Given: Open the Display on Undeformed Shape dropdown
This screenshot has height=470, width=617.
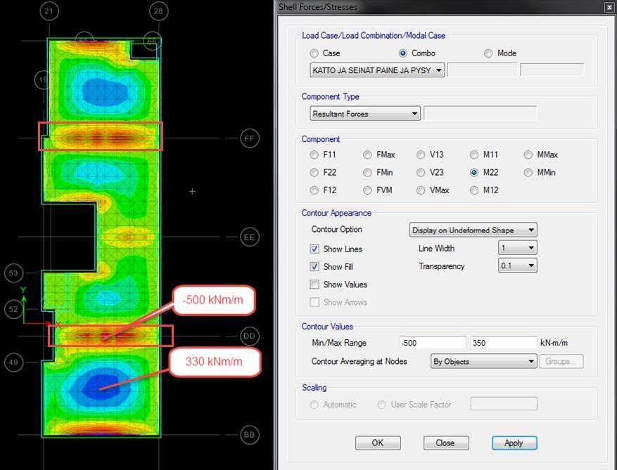Looking at the screenshot, I should 473,230.
